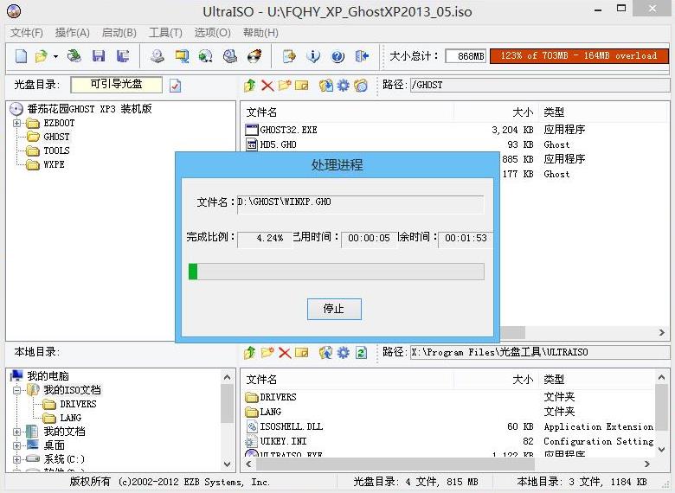Click the blue Info bubble icon

pyautogui.click(x=313, y=56)
